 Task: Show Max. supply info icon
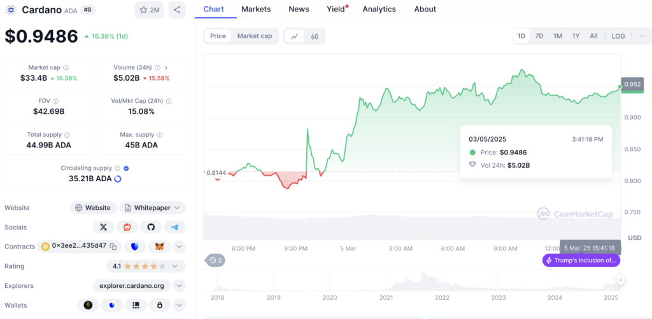(160, 135)
